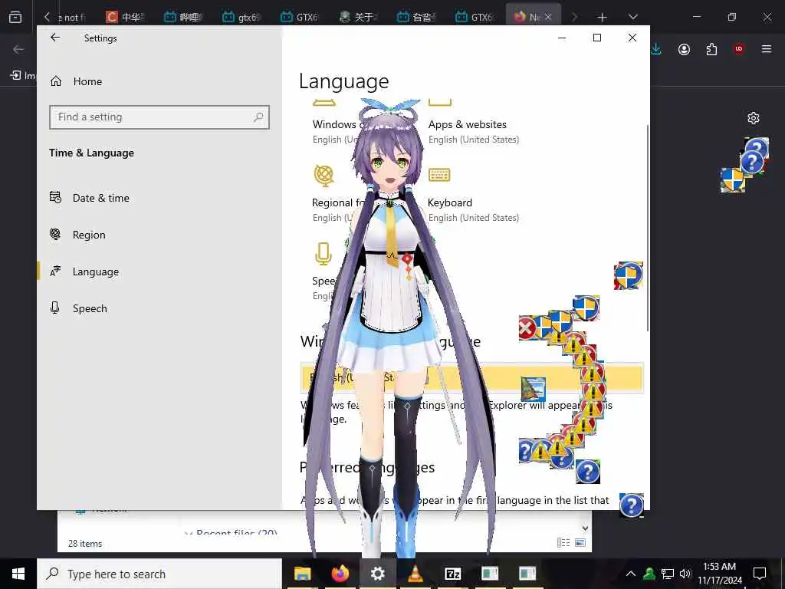This screenshot has height=589, width=785.
Task: Open the Firefox downloads icon
Action: pos(656,49)
